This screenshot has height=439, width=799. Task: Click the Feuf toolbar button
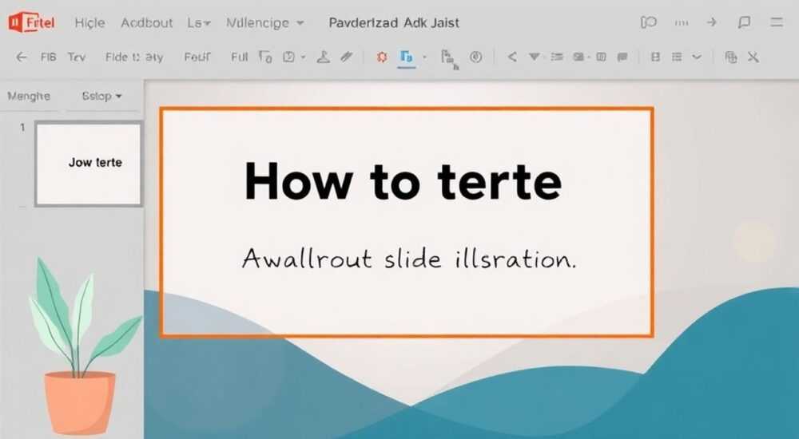click(x=197, y=57)
